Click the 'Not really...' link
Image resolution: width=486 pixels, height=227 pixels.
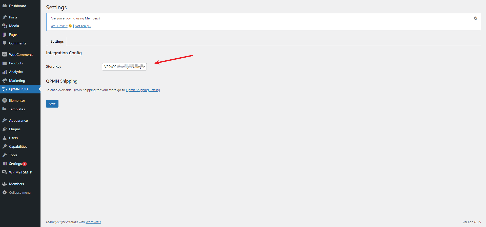coord(83,26)
